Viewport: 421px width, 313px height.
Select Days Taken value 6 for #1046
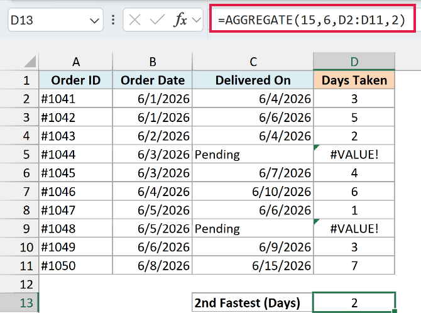tap(354, 191)
